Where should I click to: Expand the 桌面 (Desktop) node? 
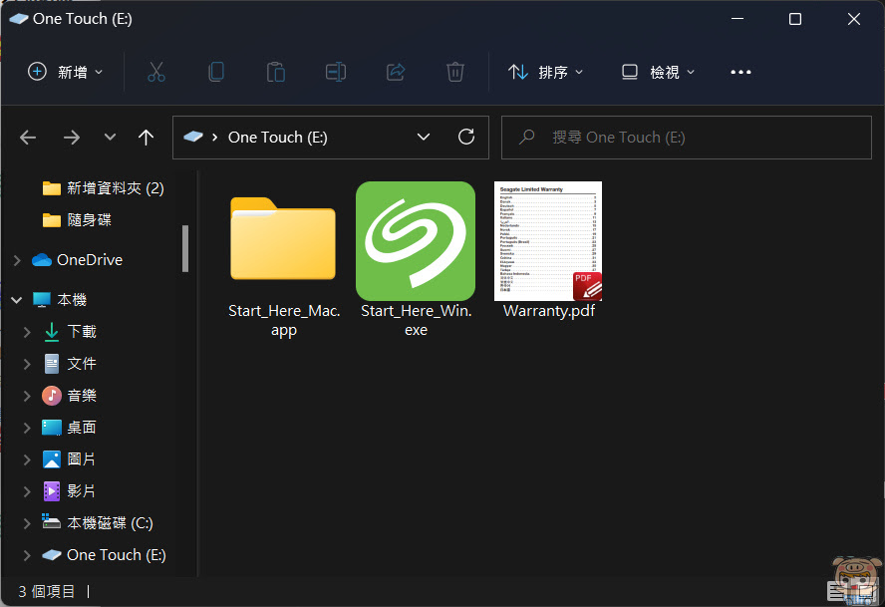[x=27, y=428]
